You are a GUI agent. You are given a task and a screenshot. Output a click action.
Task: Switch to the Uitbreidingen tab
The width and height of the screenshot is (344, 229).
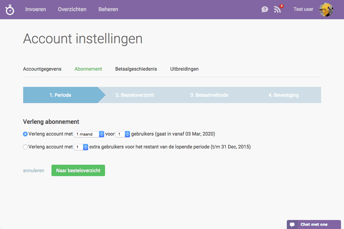pos(184,69)
